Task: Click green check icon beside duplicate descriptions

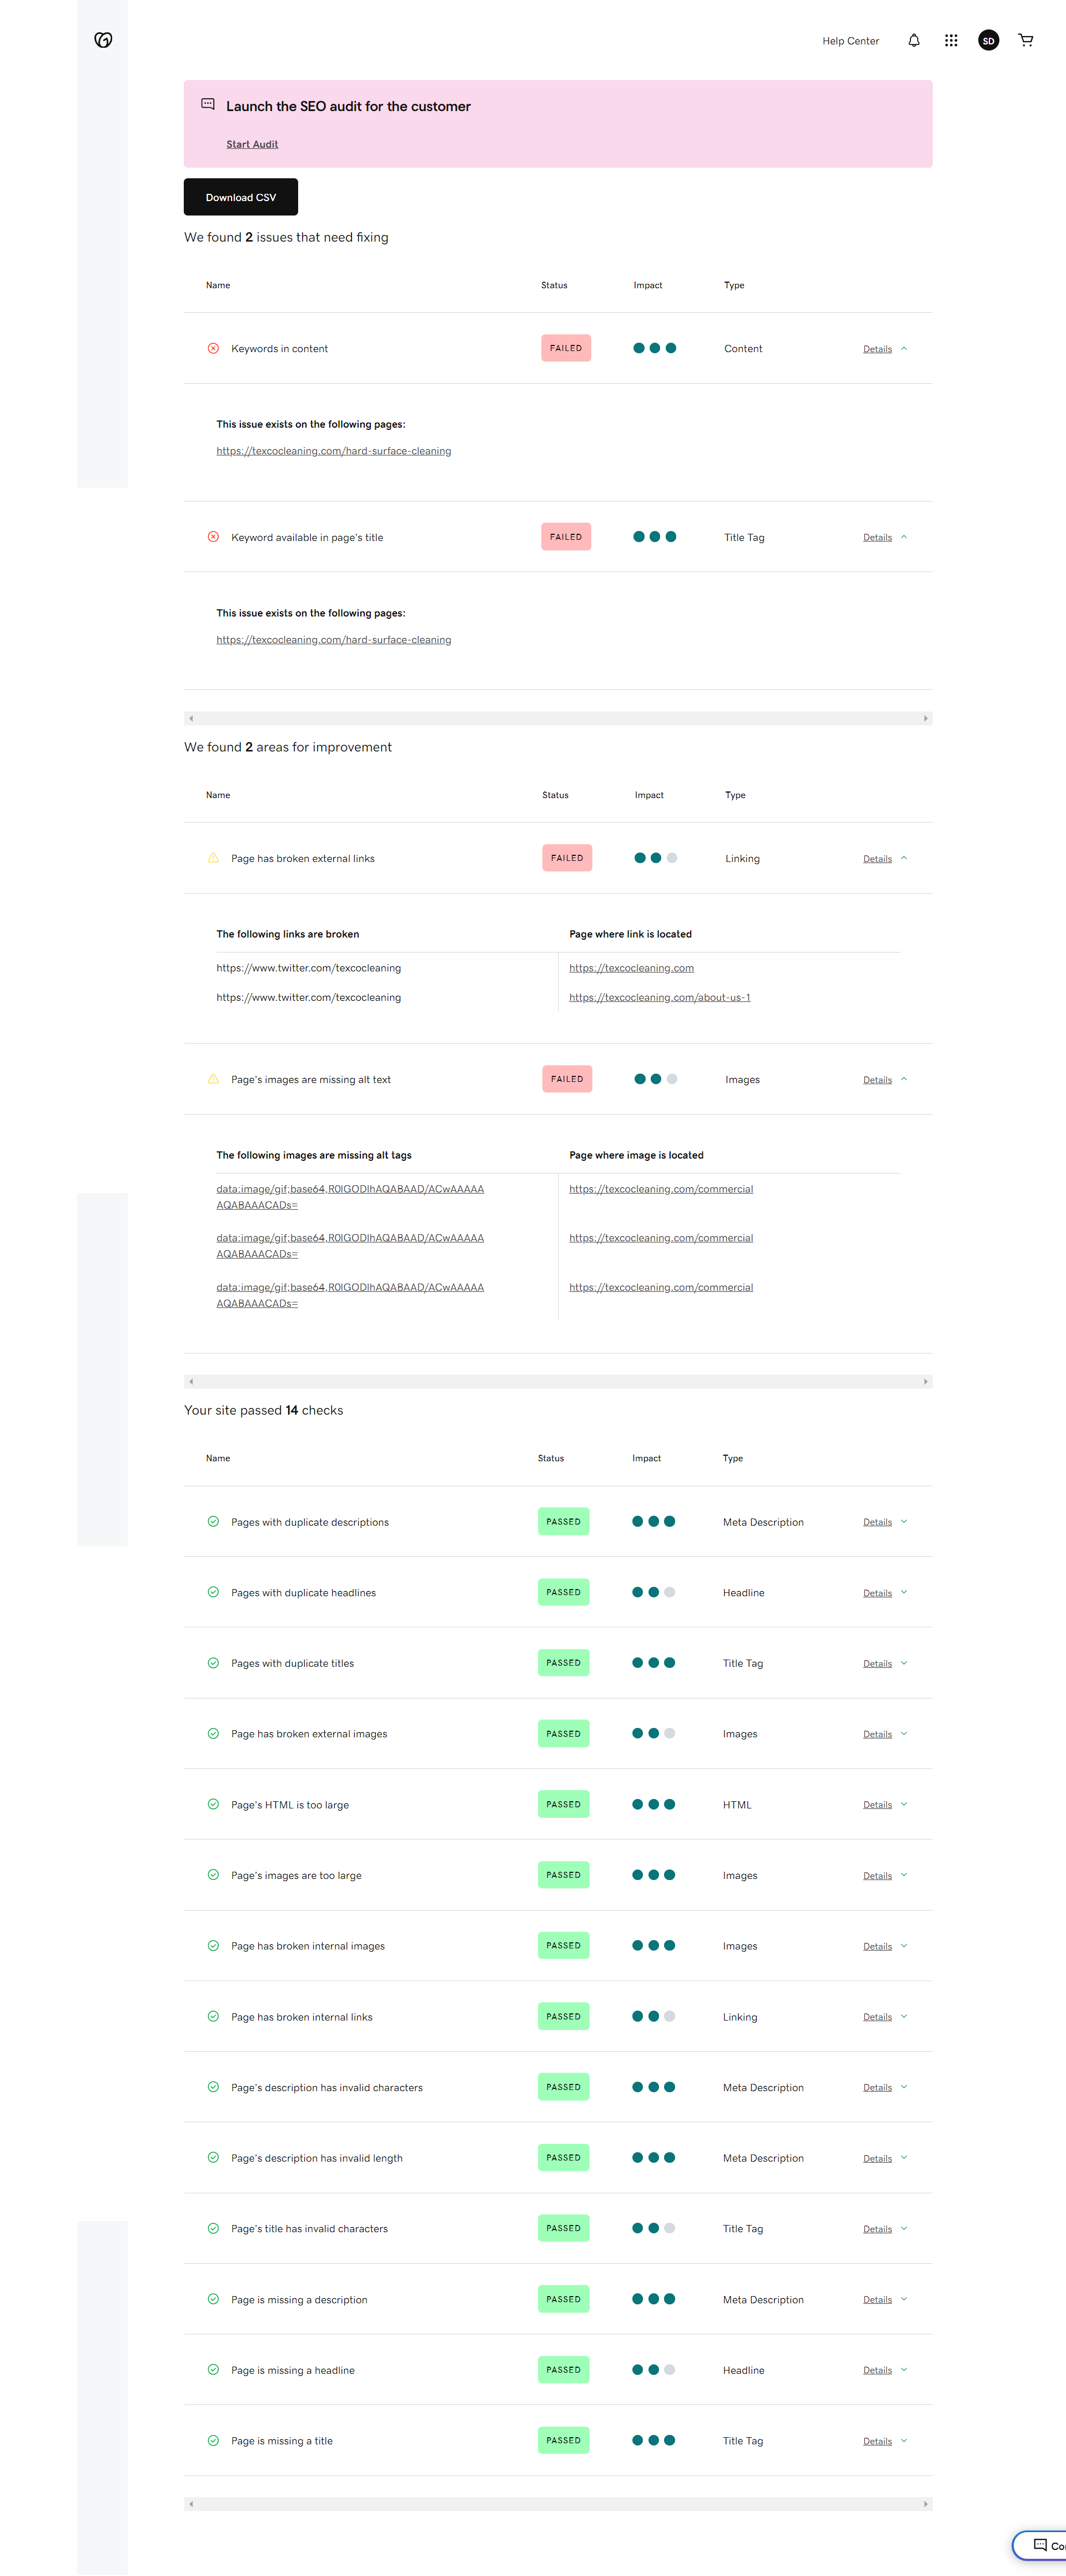Action: coord(213,1522)
